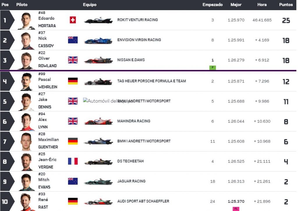Click the best lap time 1:25.608
The width and height of the screenshot is (298, 211).
coord(236,141)
